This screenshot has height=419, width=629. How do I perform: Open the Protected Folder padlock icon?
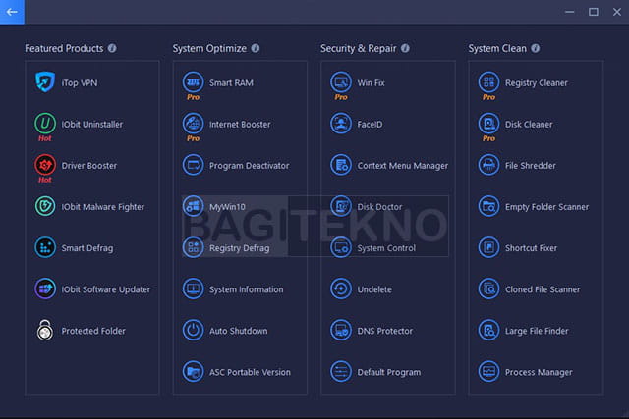click(45, 331)
